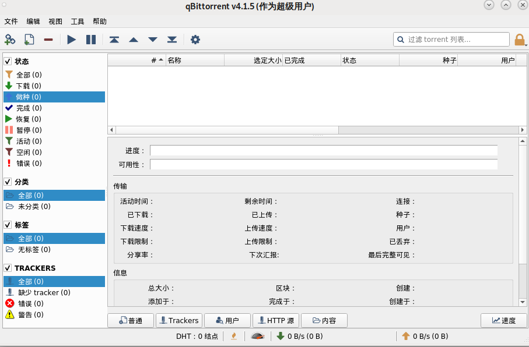Image resolution: width=529 pixels, height=347 pixels.
Task: Click horizontal scrollbar right arrow
Action: click(x=523, y=130)
